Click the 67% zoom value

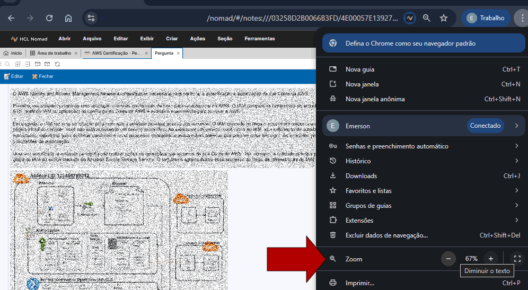click(471, 259)
